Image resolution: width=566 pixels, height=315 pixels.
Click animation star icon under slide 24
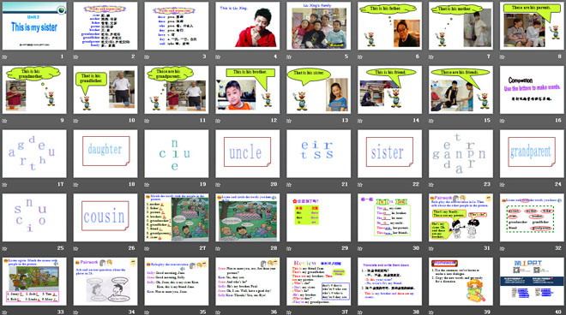point(503,185)
